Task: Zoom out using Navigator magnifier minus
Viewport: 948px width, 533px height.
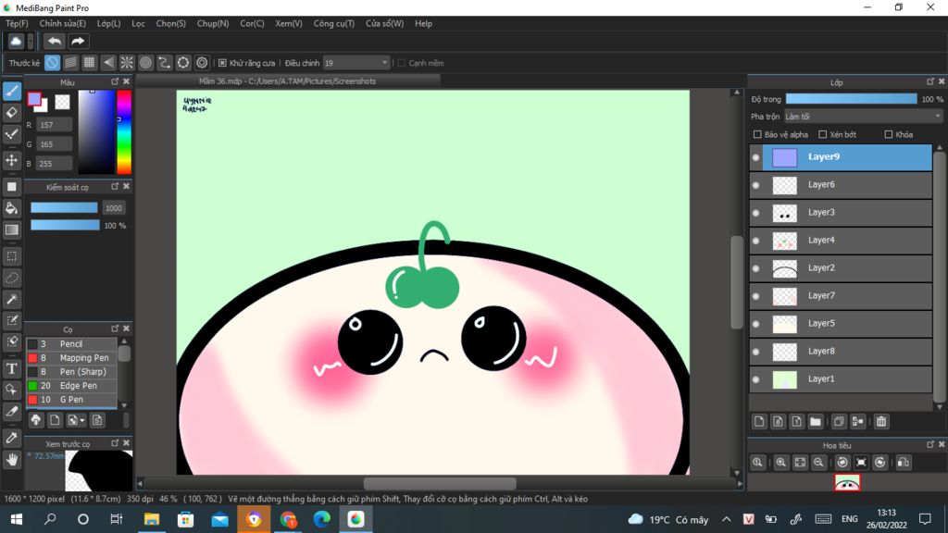Action: tap(818, 463)
